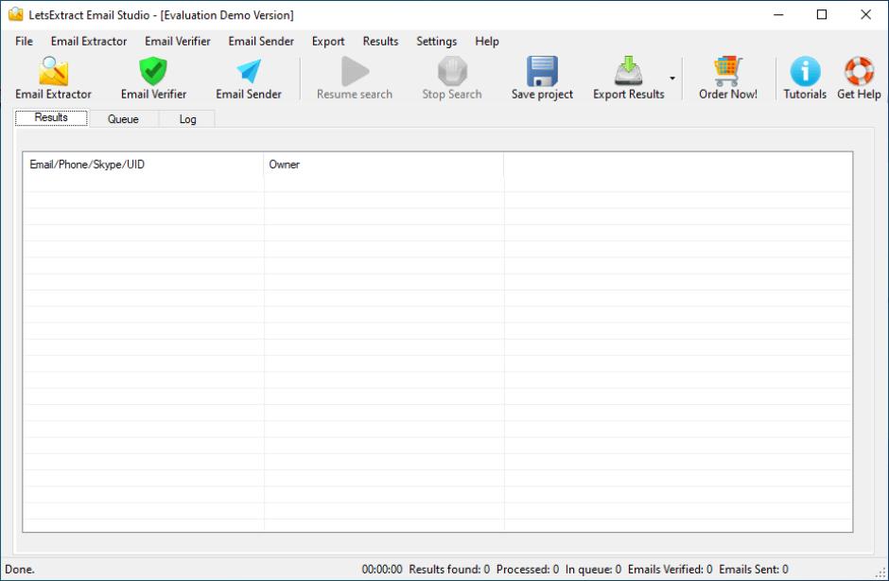Open the Results menu
Viewport: 889px width, 581px height.
(380, 42)
